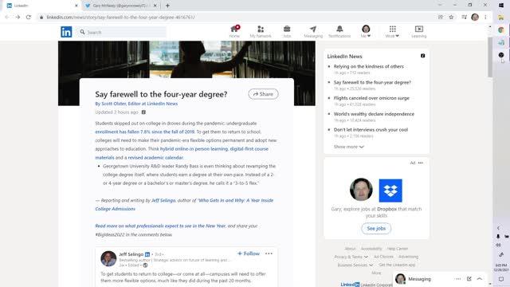This screenshot has width=510, height=287.
Task: Open Get the LinkedIn app link
Action: point(397,265)
